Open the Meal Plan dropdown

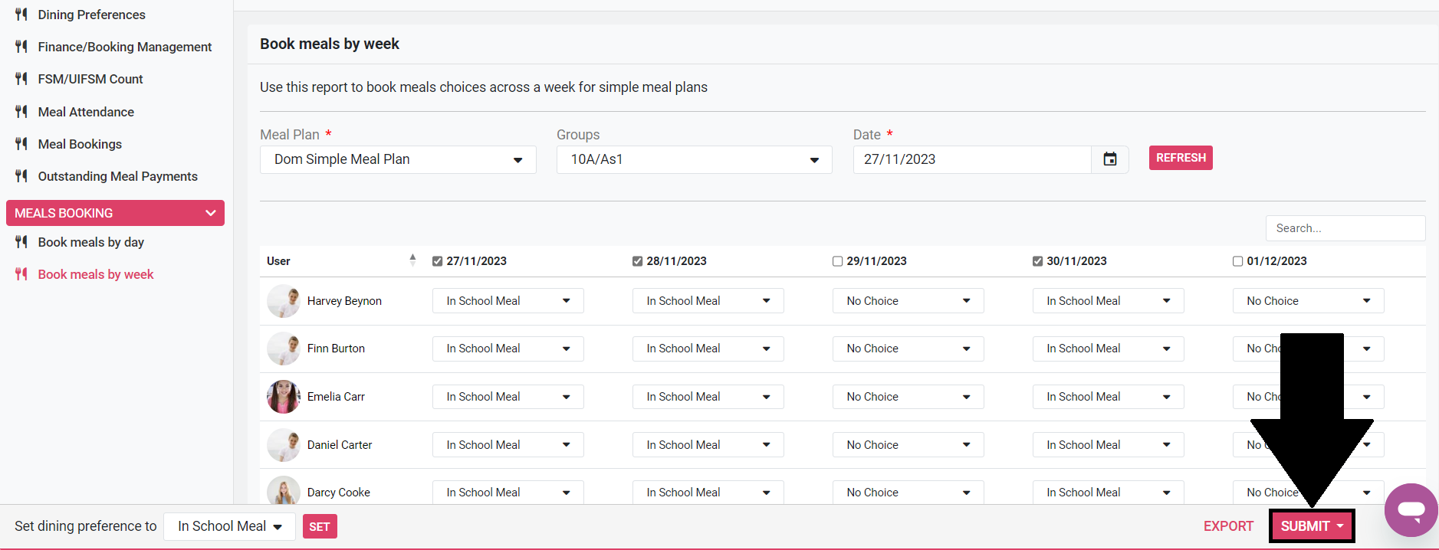(x=398, y=159)
